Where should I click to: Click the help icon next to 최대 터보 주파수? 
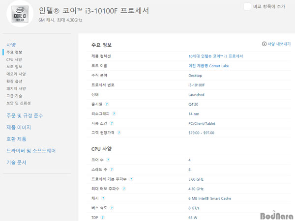124,189
